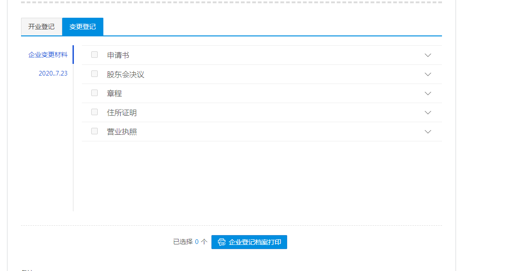Click the 章程 label text
Viewport: 507px width, 271px height.
coord(115,94)
